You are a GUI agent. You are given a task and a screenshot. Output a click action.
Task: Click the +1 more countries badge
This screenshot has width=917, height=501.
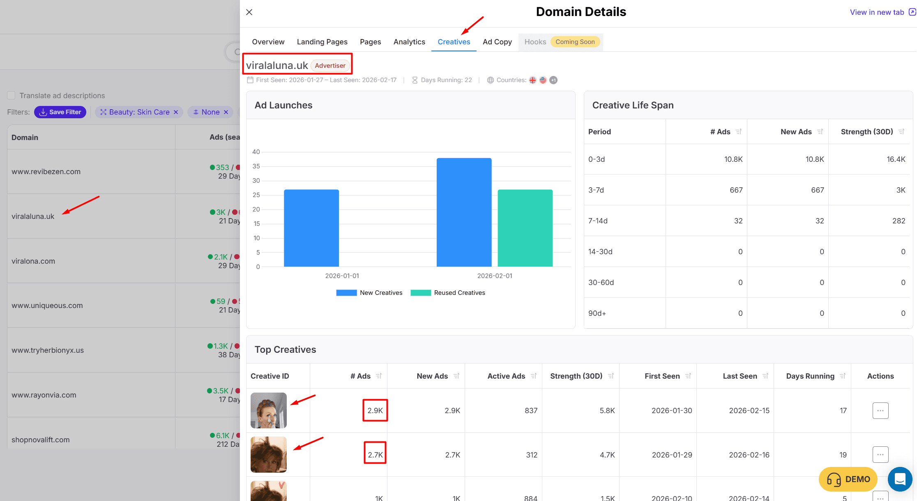click(x=553, y=80)
